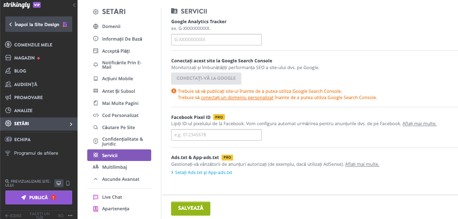
Task: Click the Magazin store icon
Action: (x=8, y=58)
